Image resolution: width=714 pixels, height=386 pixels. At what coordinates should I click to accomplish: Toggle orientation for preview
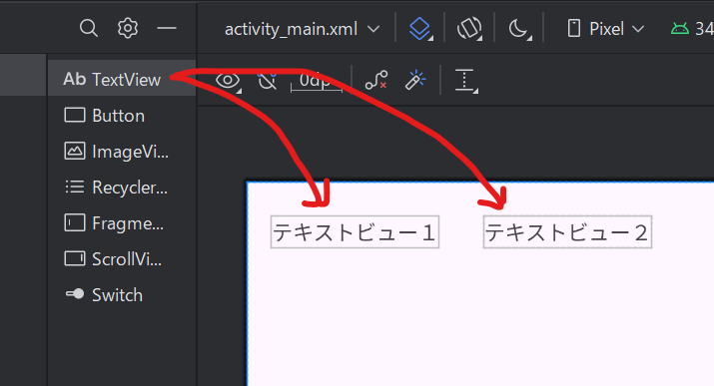469,29
